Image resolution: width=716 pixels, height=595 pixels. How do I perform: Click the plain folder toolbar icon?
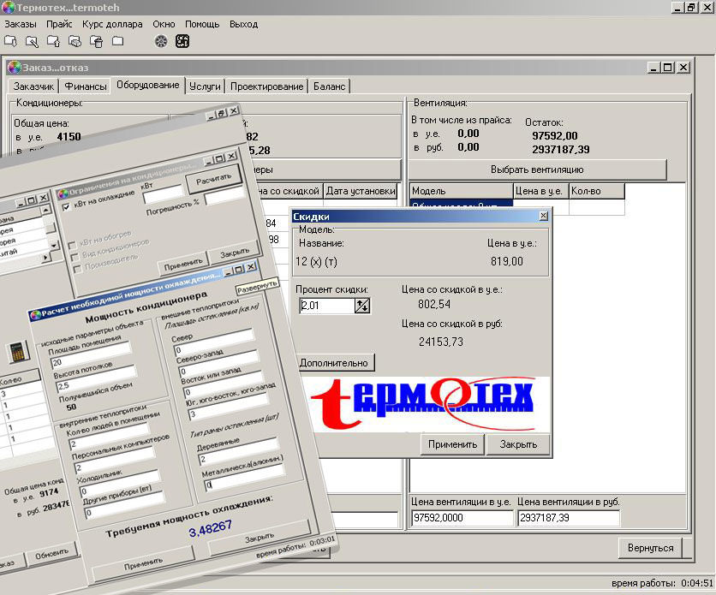[118, 42]
